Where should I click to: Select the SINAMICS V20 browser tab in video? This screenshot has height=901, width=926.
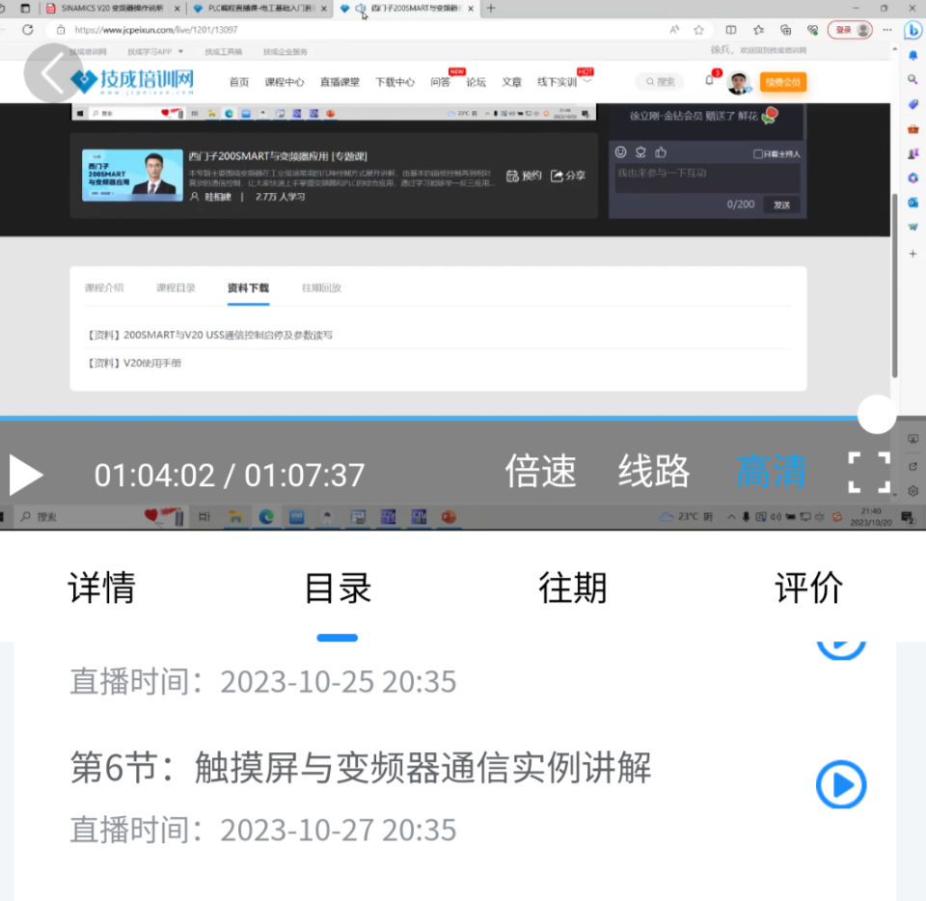point(114,9)
